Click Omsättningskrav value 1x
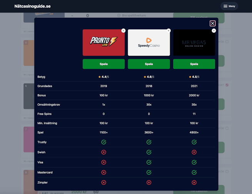The image size is (252, 194). point(103,105)
